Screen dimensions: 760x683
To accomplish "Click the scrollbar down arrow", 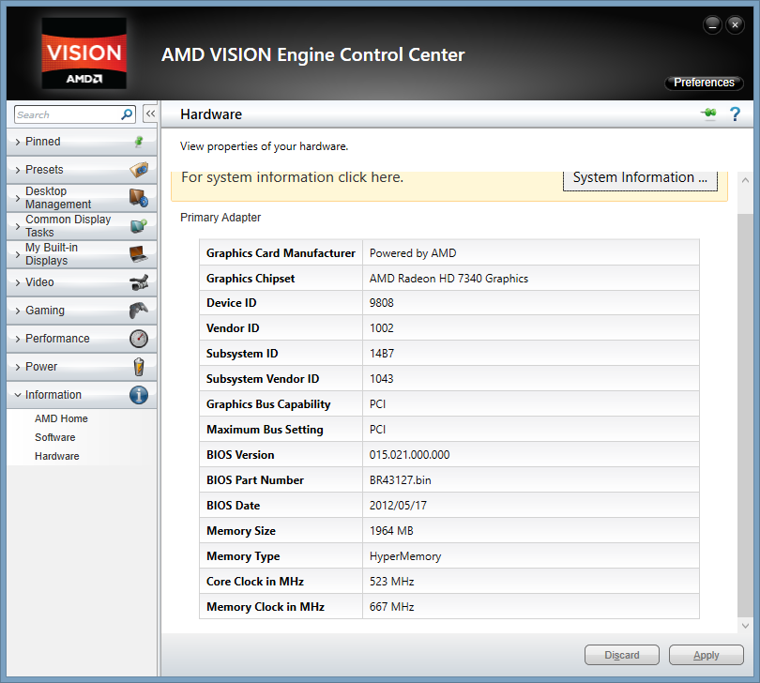I will pos(746,626).
